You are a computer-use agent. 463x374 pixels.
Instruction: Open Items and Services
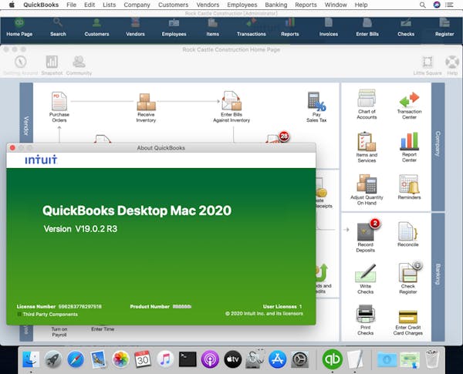click(x=367, y=143)
